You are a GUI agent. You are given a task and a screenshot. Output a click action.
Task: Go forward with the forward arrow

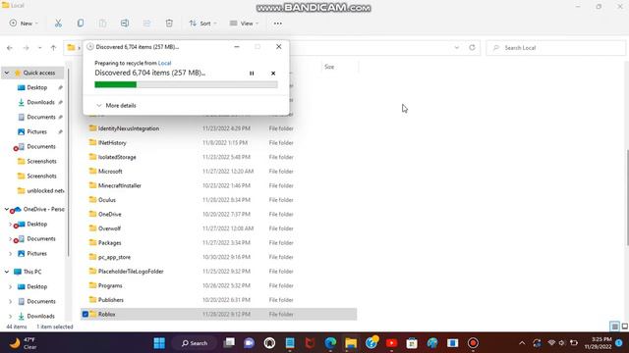[x=27, y=48]
